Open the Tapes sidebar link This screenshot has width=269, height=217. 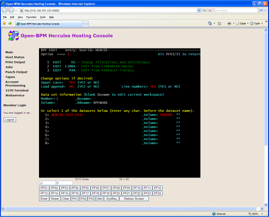coord(10,77)
